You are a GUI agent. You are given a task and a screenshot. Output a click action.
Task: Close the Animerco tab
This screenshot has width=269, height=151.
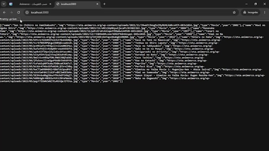(50, 4)
